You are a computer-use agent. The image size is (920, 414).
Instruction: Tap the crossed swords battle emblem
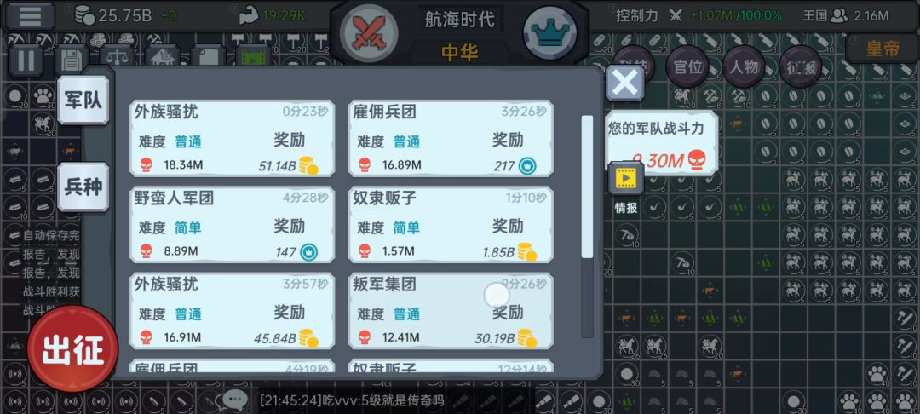(x=369, y=33)
